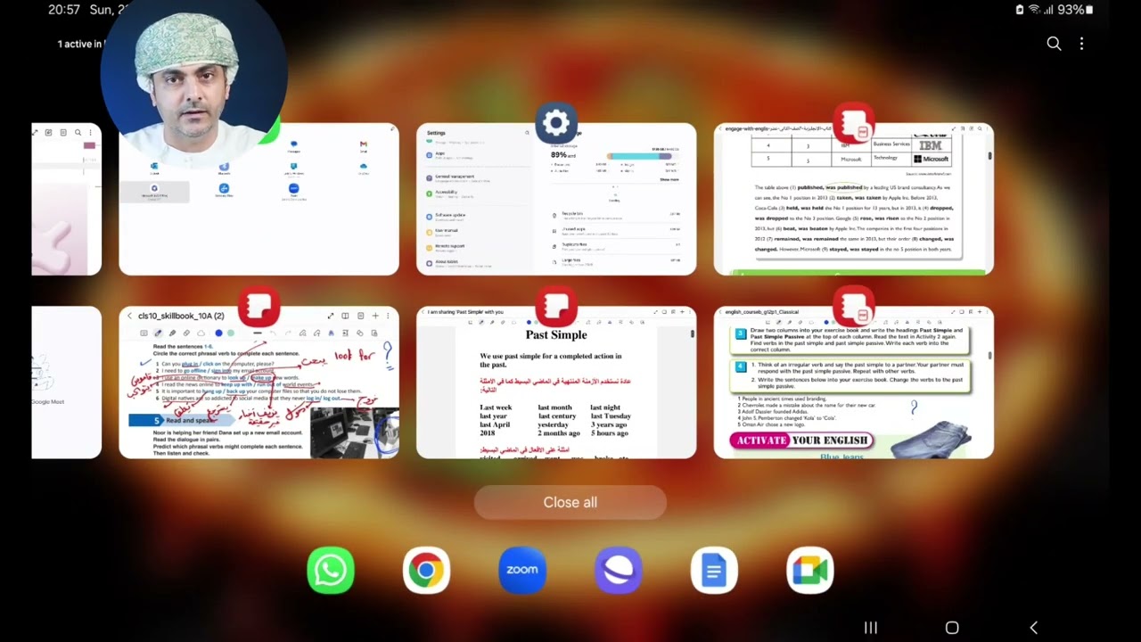The height and width of the screenshot is (642, 1141).
Task: Tap Samsung Notes icon above cls10_skillbook card
Action: tap(259, 307)
